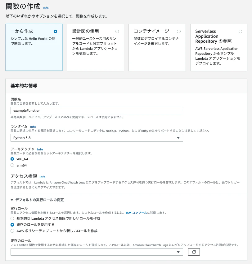Image resolution: width=252 pixels, height=264 pixels.
Task: Click the 実行ロール label
Action: click(x=19, y=208)
